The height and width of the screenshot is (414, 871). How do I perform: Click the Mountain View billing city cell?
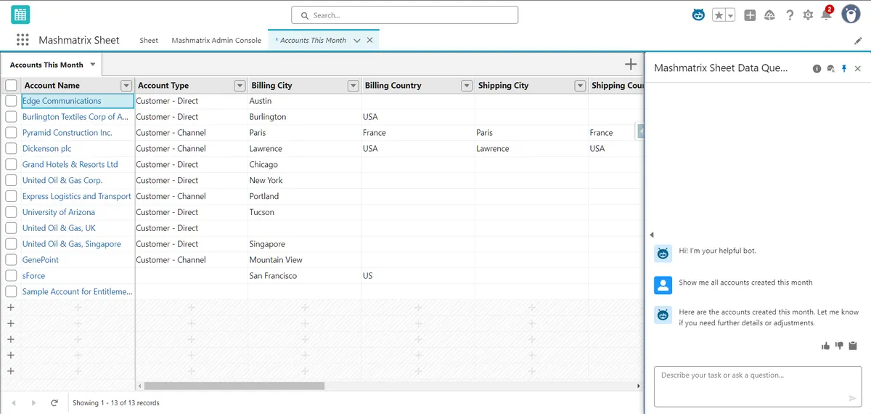(305, 260)
